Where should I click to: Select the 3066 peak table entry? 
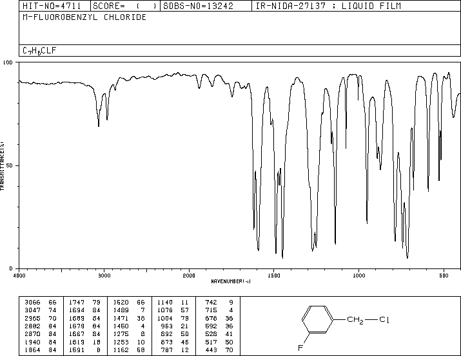tap(40, 303)
